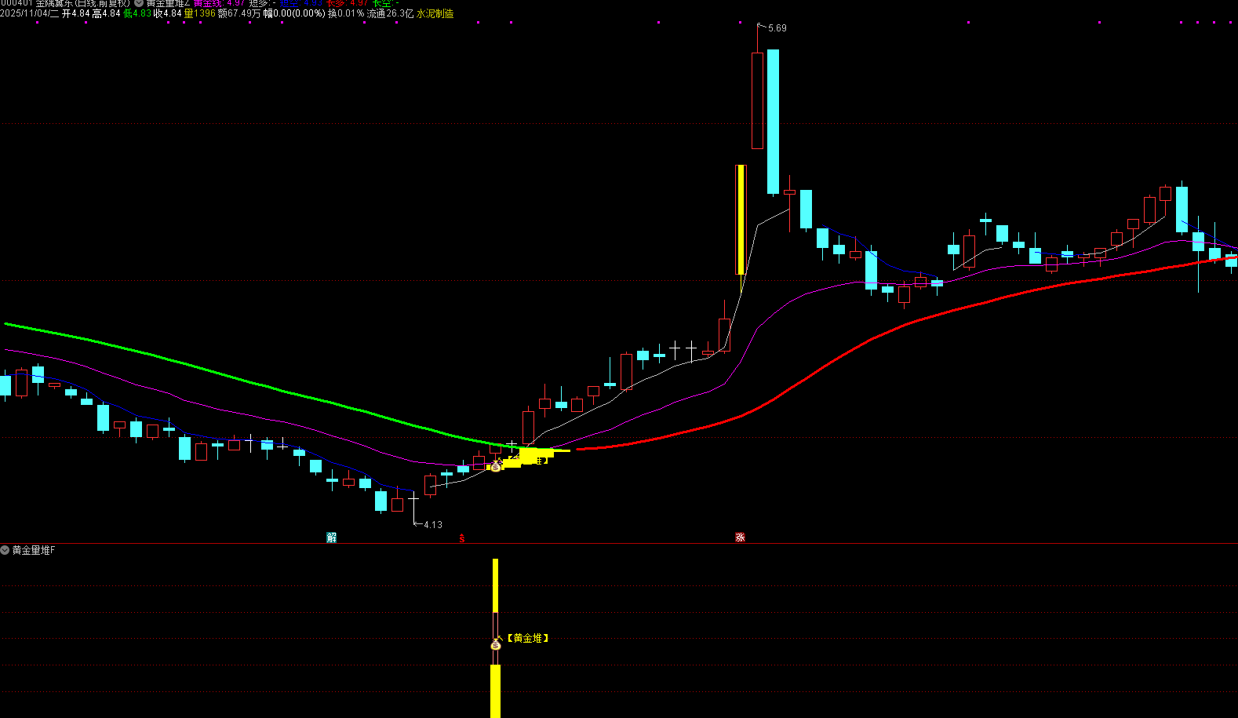This screenshot has height=718, width=1238.
Task: Click the opening price 开4.84
Action: tap(75, 13)
